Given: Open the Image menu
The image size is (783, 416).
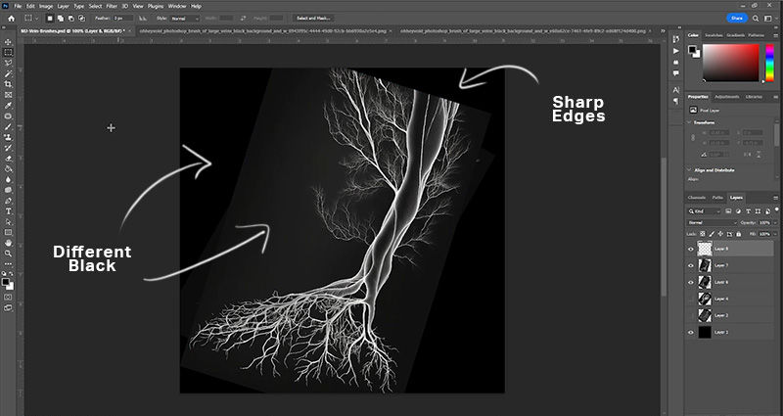Looking at the screenshot, I should [46, 6].
